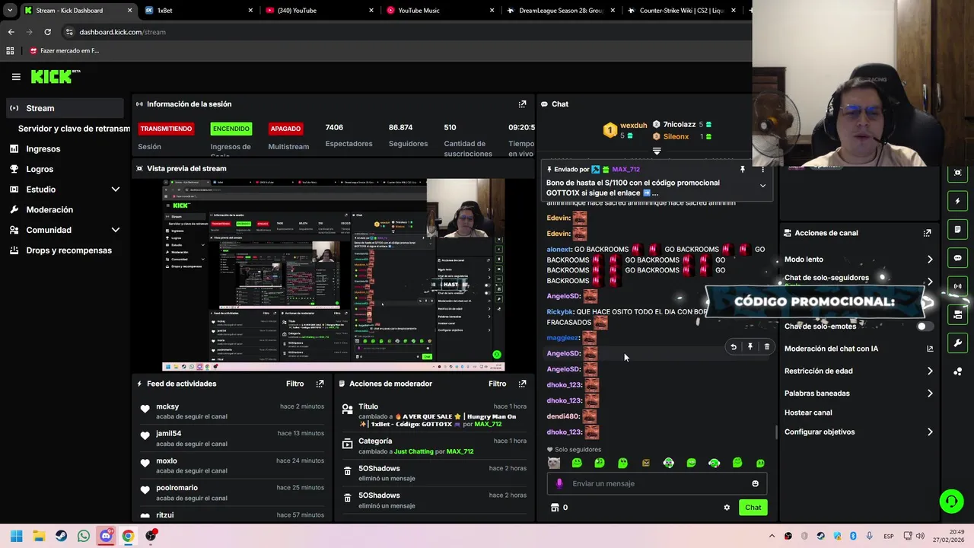974x548 pixels.
Task: Click the green headset support button
Action: (951, 501)
